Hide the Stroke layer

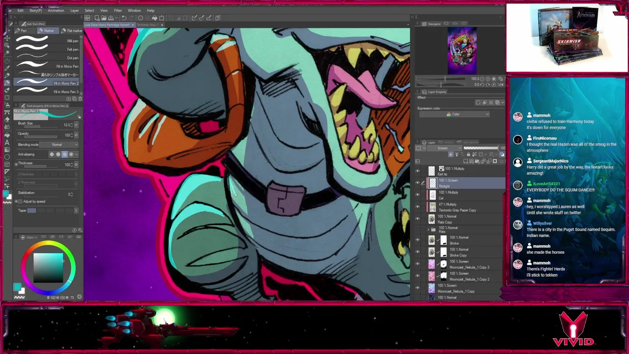(x=417, y=240)
